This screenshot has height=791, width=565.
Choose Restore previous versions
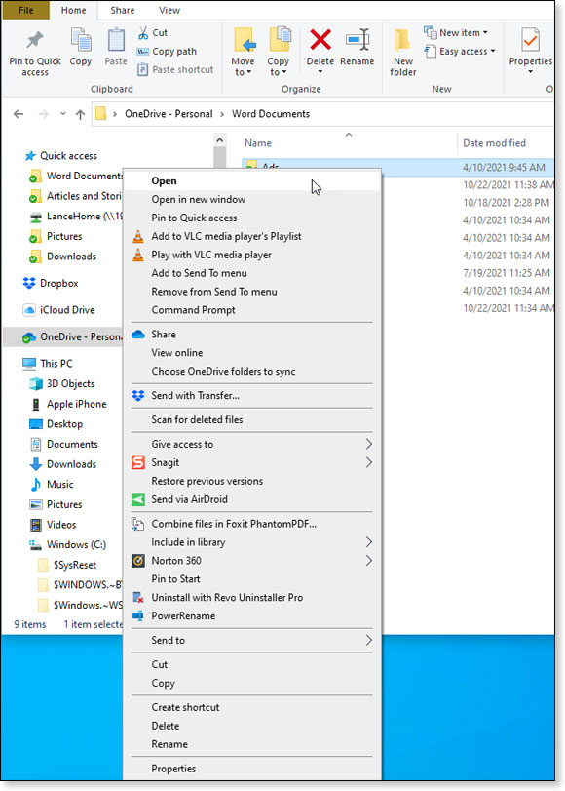(x=252, y=481)
